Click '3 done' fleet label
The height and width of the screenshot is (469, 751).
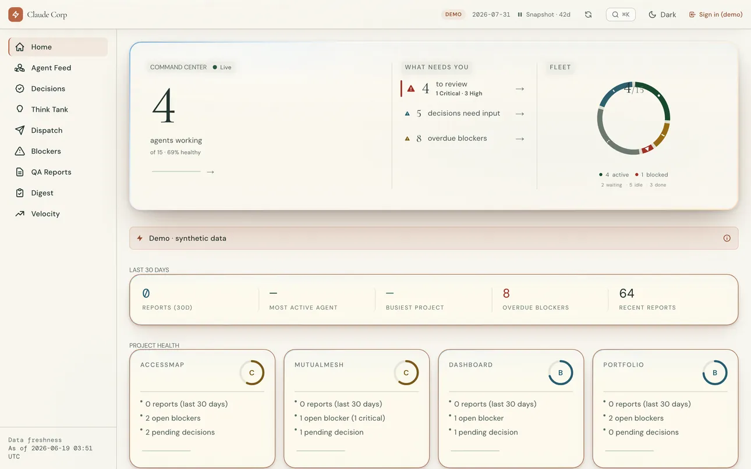pos(658,185)
